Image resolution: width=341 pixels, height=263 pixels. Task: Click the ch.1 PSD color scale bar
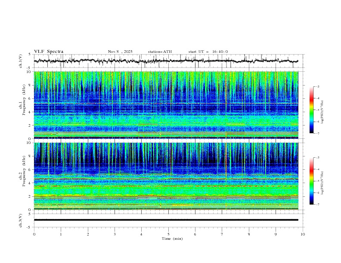point(311,110)
